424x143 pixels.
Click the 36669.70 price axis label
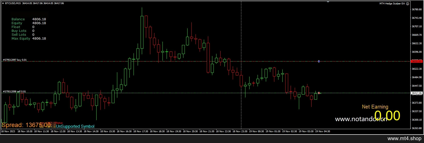417,35
